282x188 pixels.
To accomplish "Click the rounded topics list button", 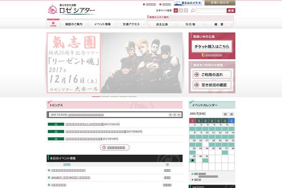I will 115,148.
